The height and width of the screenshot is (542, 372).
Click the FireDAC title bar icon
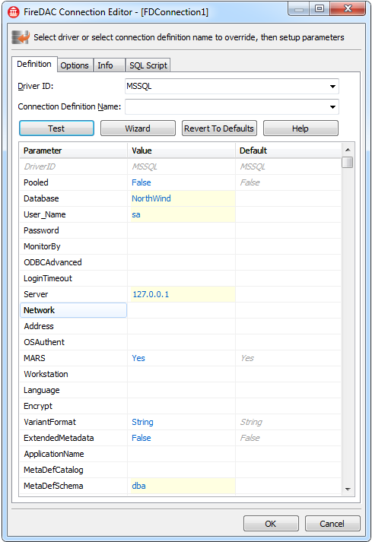[x=13, y=12]
